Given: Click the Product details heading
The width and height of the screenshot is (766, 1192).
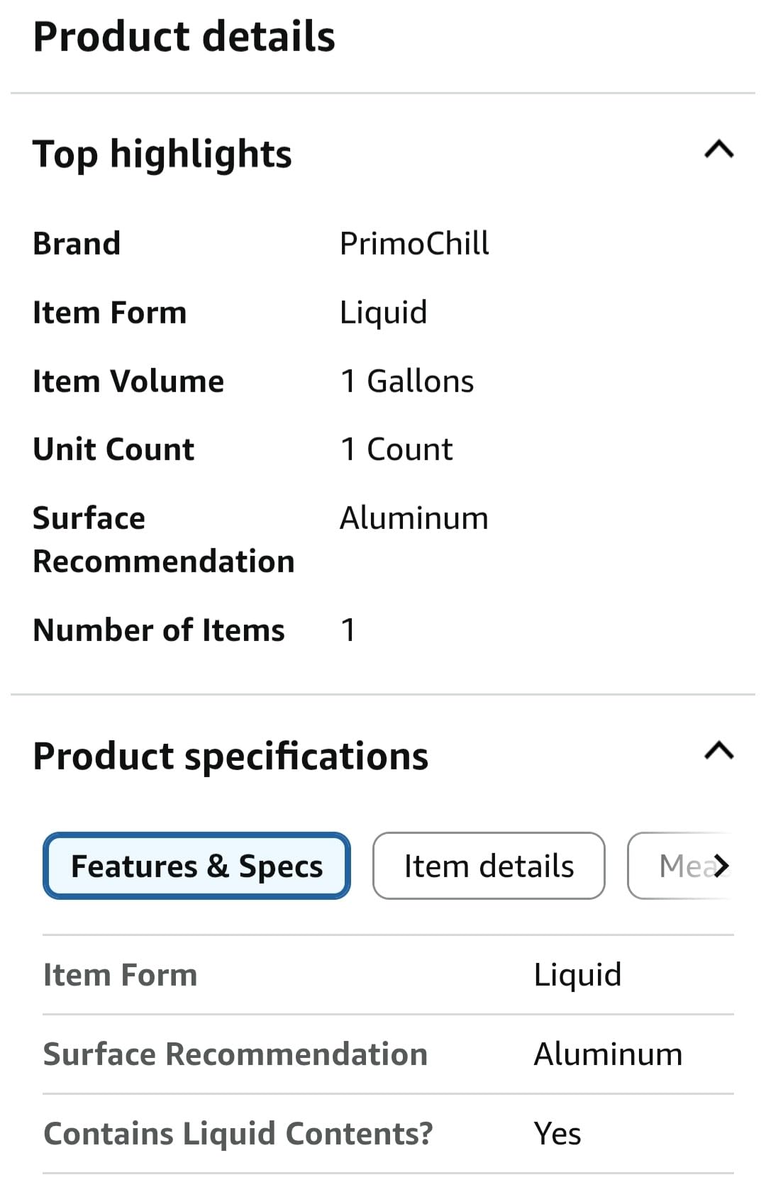Looking at the screenshot, I should [185, 37].
